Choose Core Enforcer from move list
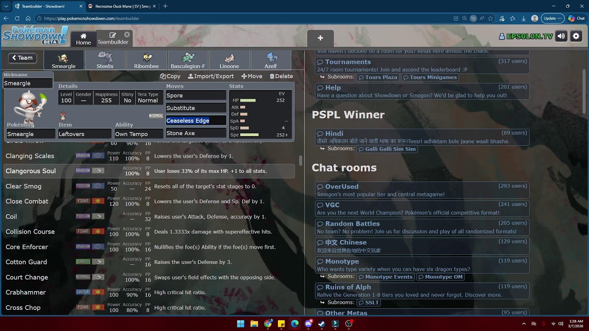Screen dimensions: 589x331 coord(150,247)
